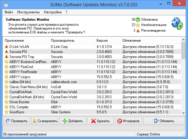The width and height of the screenshot is (188, 139).
Task: Select the CrystalDiskMark (64 bits) row
Action: point(92,97)
